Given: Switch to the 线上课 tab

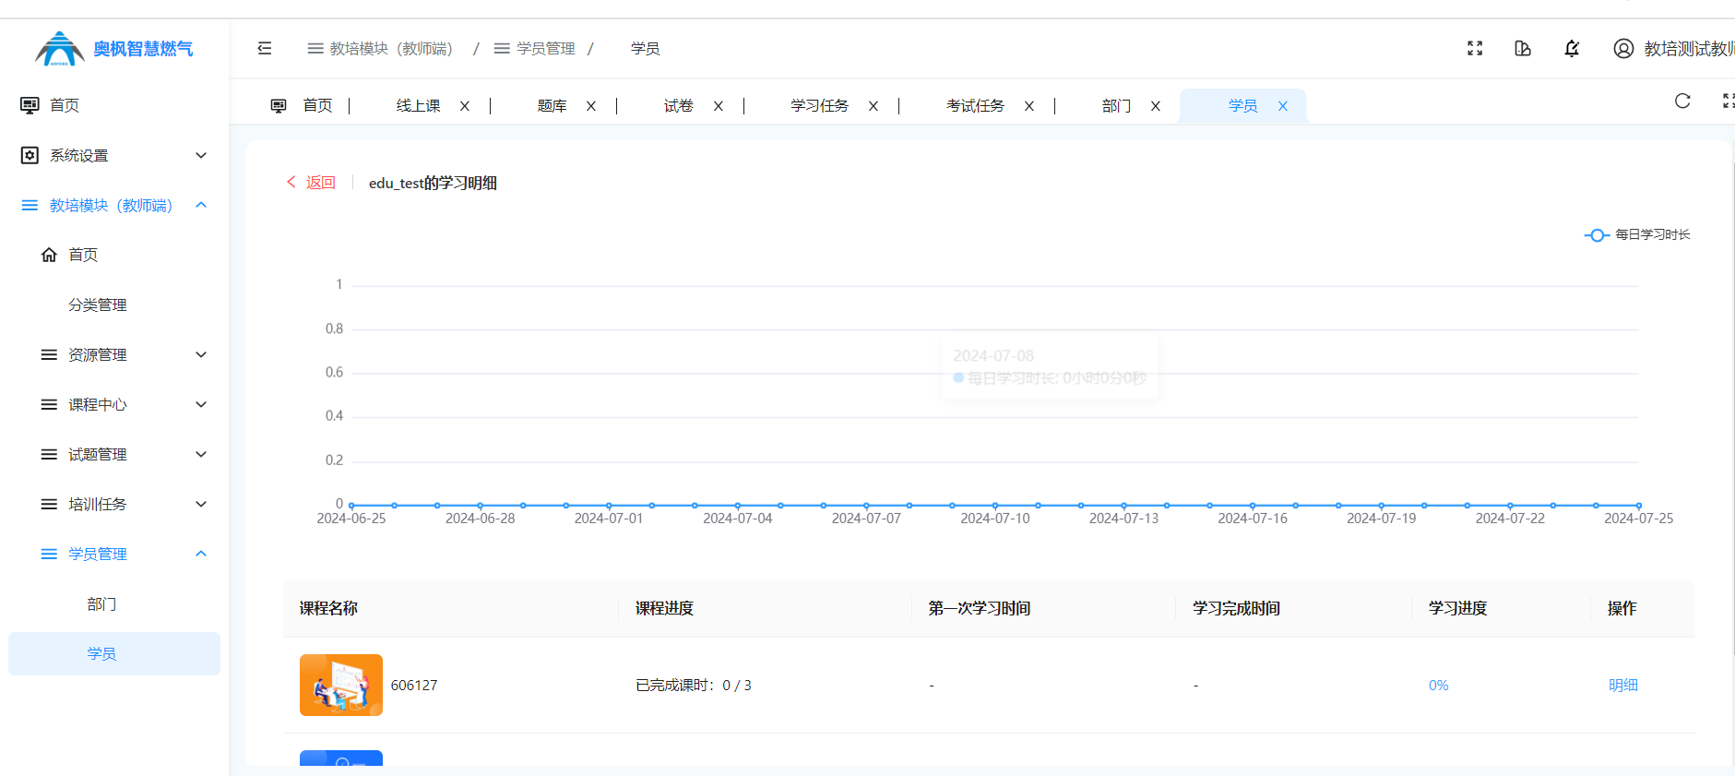Looking at the screenshot, I should pos(418,106).
